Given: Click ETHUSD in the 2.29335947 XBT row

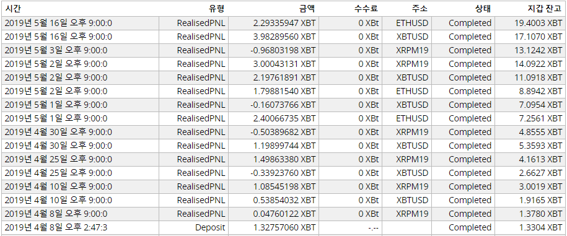Looking at the screenshot, I should (x=412, y=24).
